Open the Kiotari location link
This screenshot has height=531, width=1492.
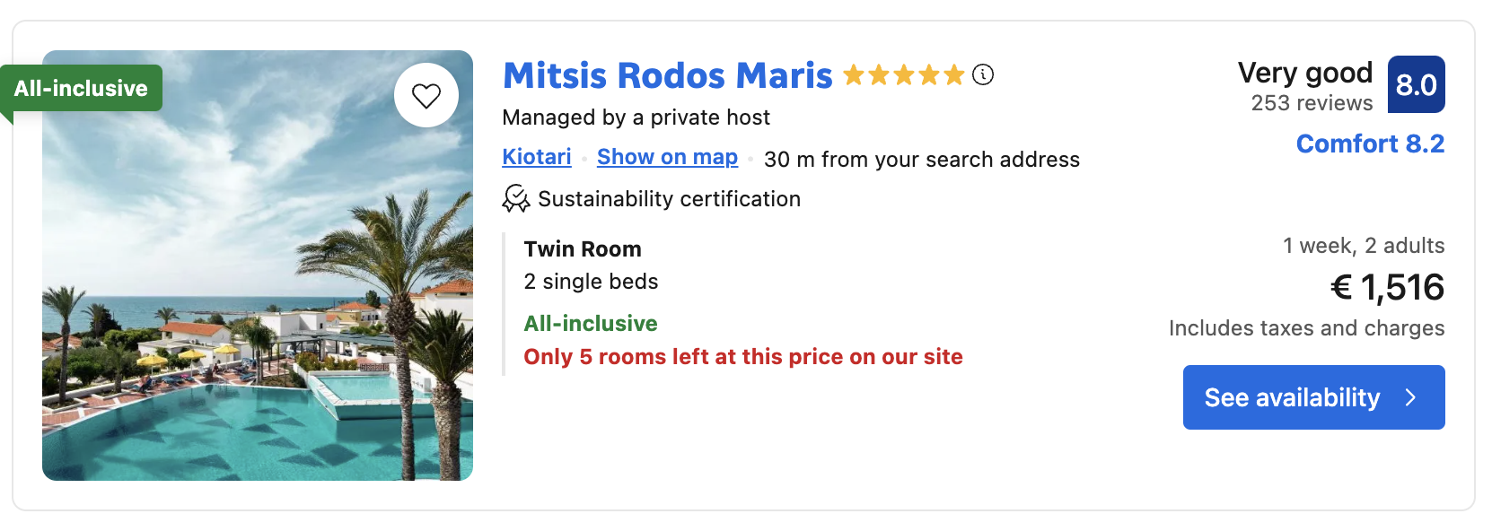537,157
